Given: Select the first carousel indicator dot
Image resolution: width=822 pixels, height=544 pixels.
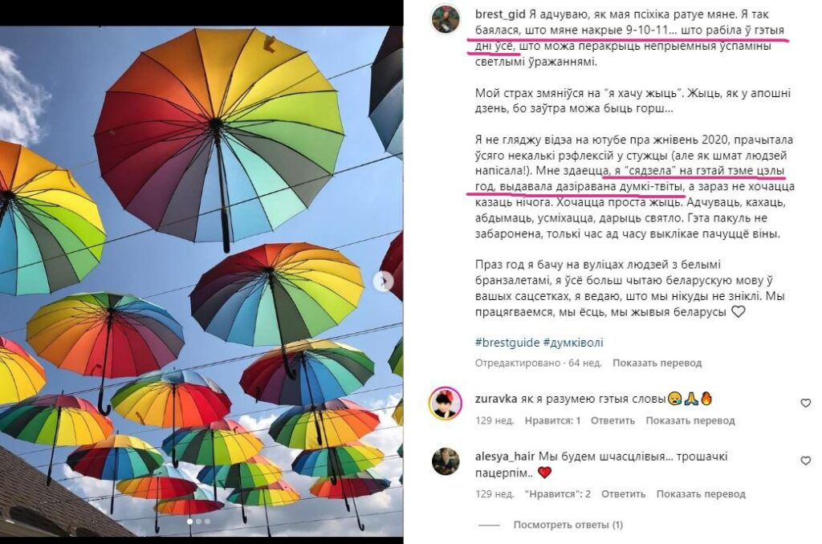Looking at the screenshot, I should [x=189, y=522].
